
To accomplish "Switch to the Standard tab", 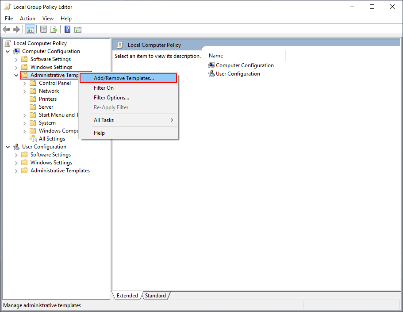I will point(155,296).
